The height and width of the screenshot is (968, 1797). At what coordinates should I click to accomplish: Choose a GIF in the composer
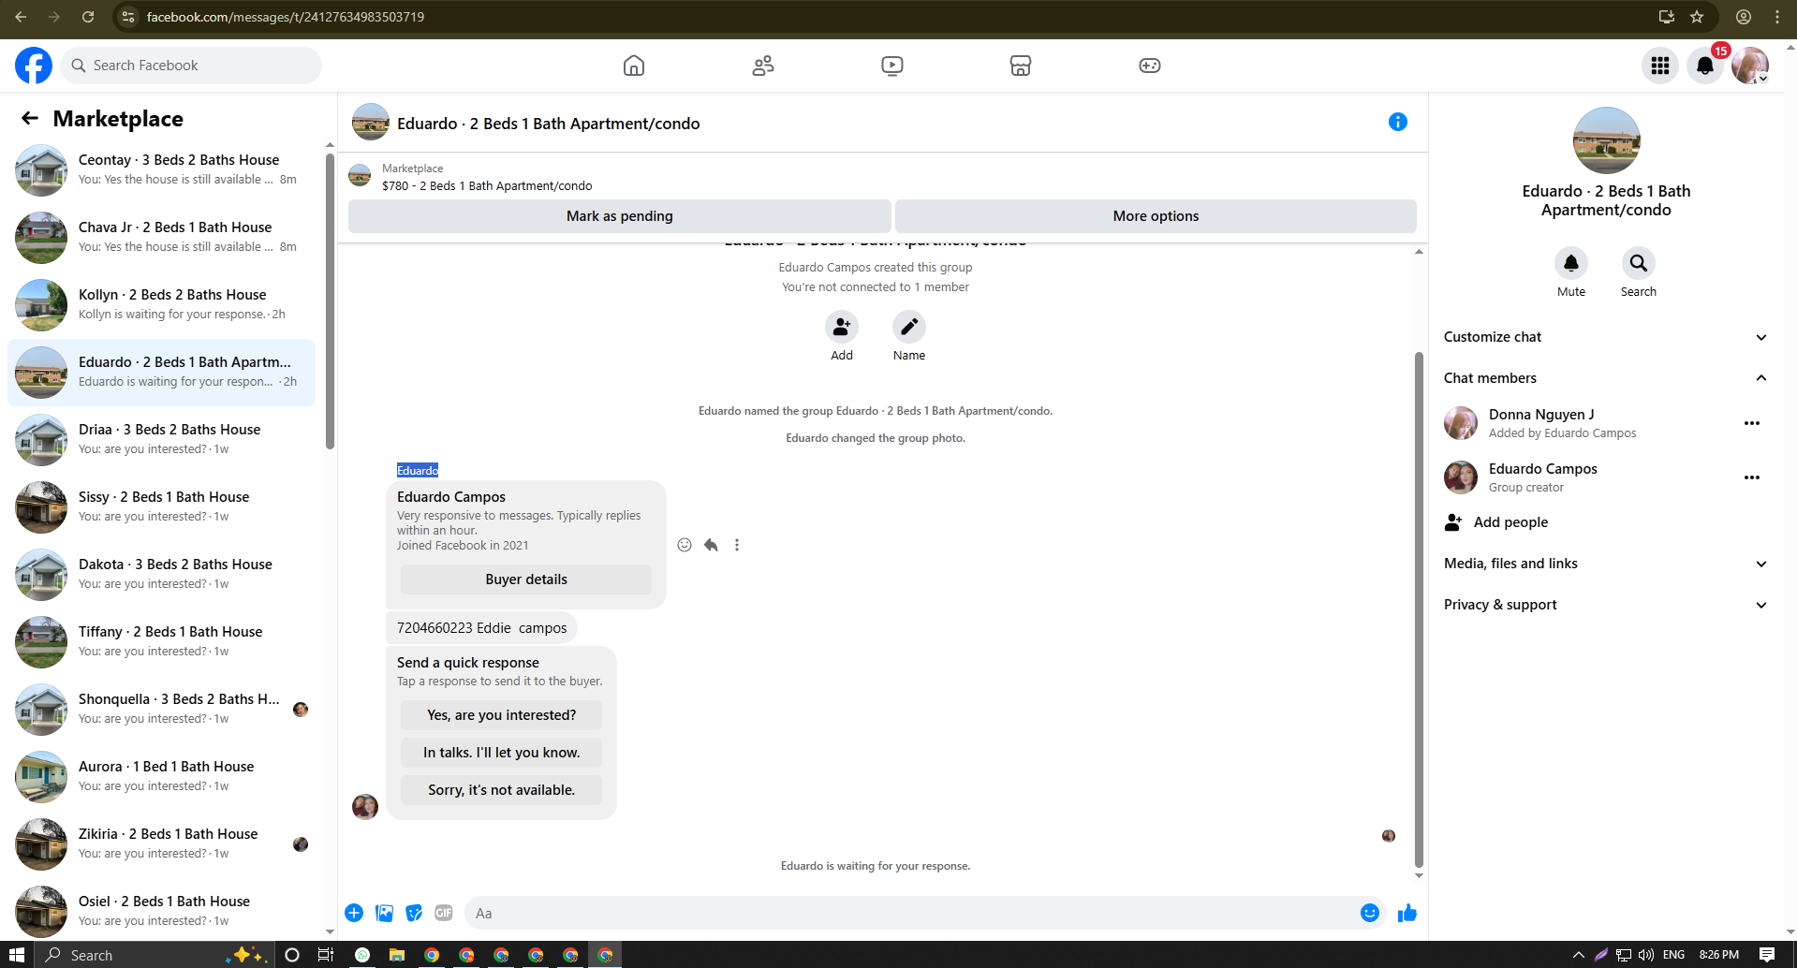pyautogui.click(x=444, y=913)
